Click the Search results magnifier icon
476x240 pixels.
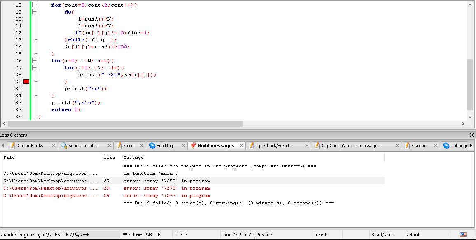coord(64,146)
